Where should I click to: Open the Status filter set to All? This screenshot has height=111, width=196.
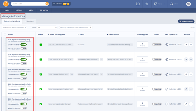pos(47,27)
